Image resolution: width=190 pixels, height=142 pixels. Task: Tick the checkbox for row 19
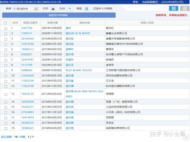pos(6,128)
